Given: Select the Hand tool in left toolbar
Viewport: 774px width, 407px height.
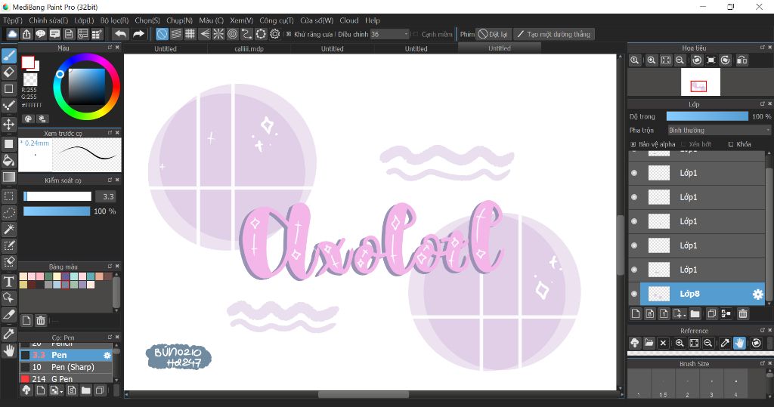Looking at the screenshot, I should [9, 351].
